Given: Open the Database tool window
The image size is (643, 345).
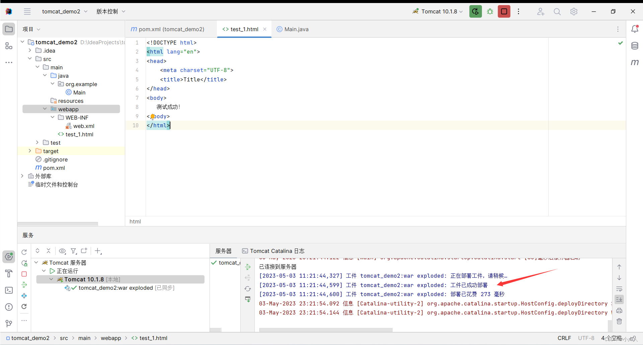Looking at the screenshot, I should tap(635, 46).
